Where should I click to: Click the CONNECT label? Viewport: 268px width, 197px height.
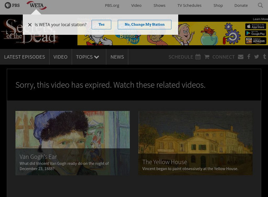click(223, 57)
